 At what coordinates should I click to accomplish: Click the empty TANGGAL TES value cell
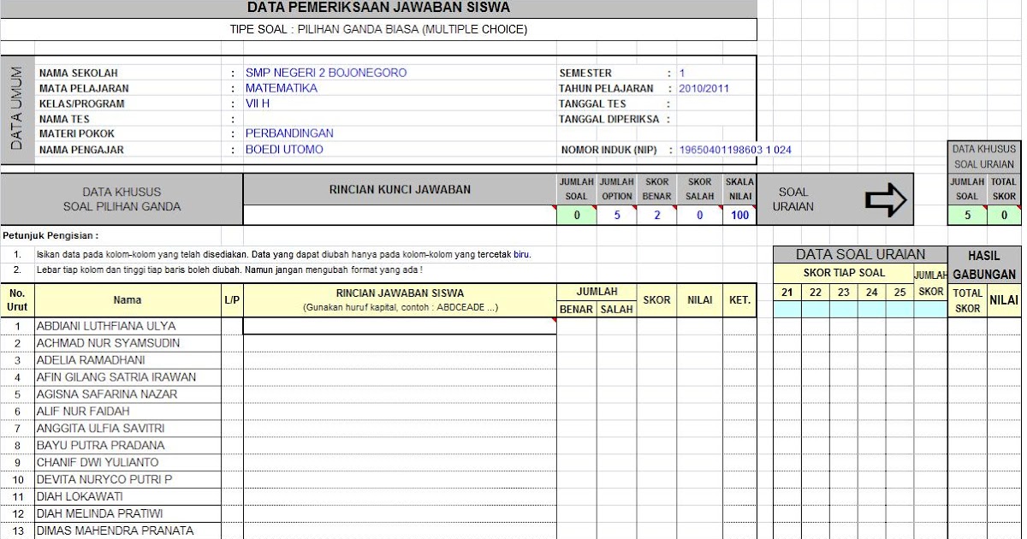[716, 104]
